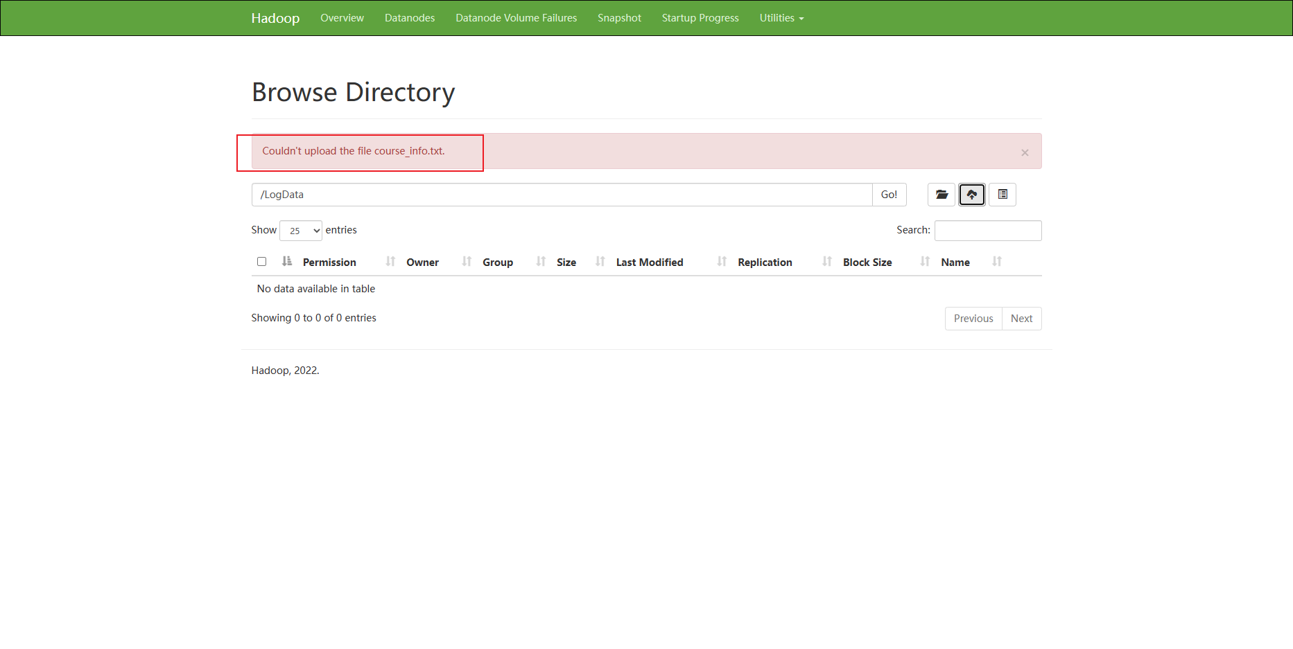Open the Snapshot page
The height and width of the screenshot is (649, 1293).
(619, 18)
